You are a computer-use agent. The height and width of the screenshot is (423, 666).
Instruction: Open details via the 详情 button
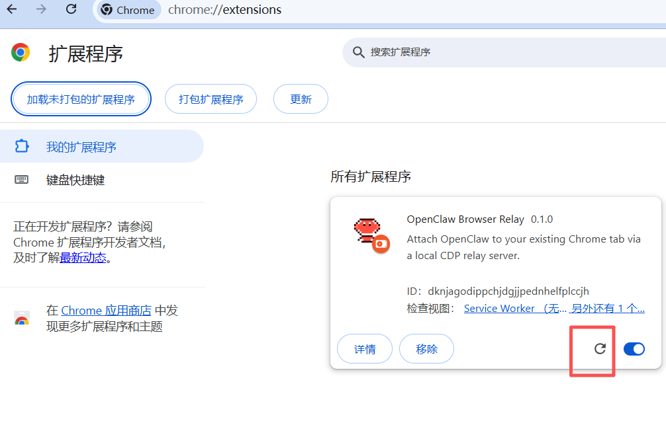[x=364, y=348]
